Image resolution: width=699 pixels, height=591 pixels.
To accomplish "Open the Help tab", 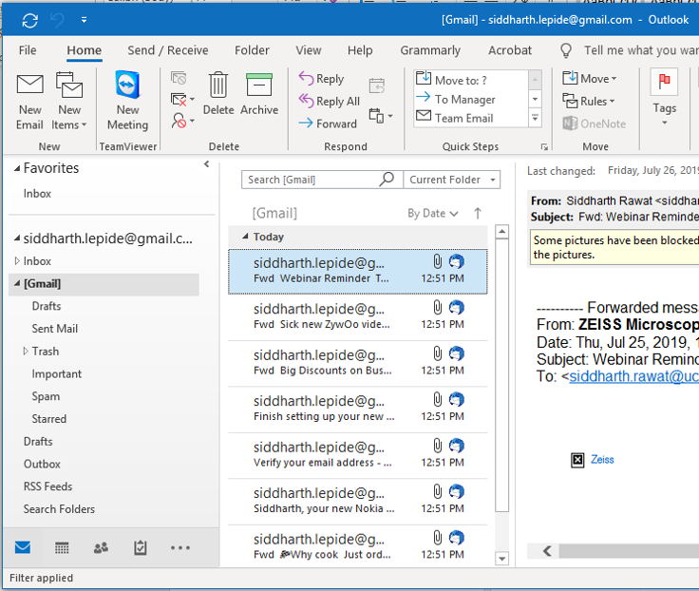I will 360,50.
